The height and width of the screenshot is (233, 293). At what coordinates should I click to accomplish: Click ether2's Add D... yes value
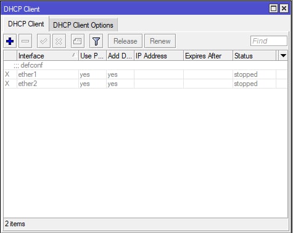(112, 84)
